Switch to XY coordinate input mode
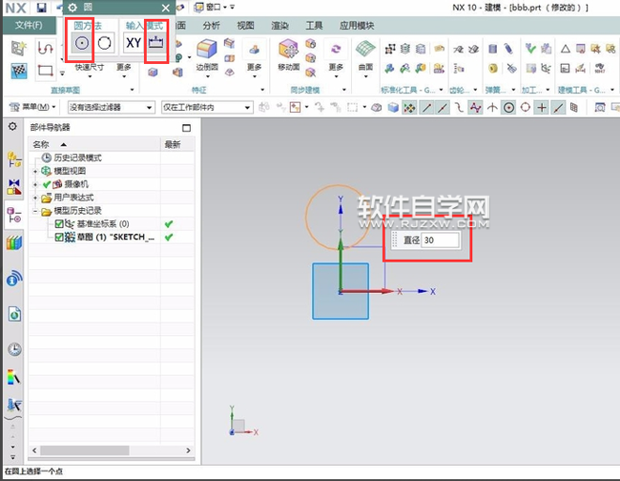This screenshot has width=620, height=481. click(134, 43)
